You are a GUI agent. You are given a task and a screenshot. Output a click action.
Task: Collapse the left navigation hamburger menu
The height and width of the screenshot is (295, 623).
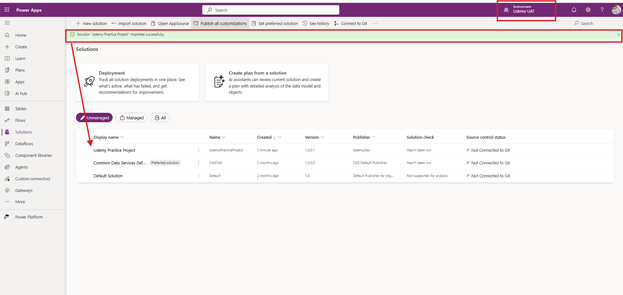click(x=7, y=23)
